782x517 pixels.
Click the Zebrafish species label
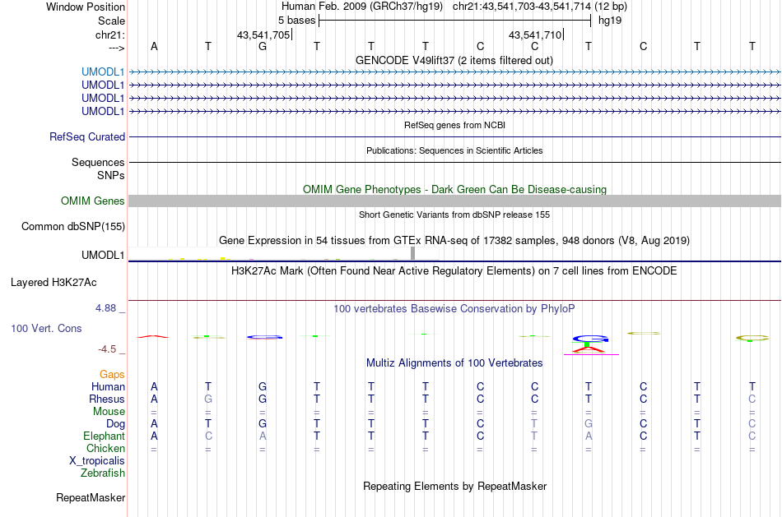point(103,473)
